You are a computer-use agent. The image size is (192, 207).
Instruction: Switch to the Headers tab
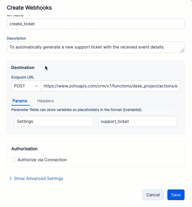[x=45, y=101]
